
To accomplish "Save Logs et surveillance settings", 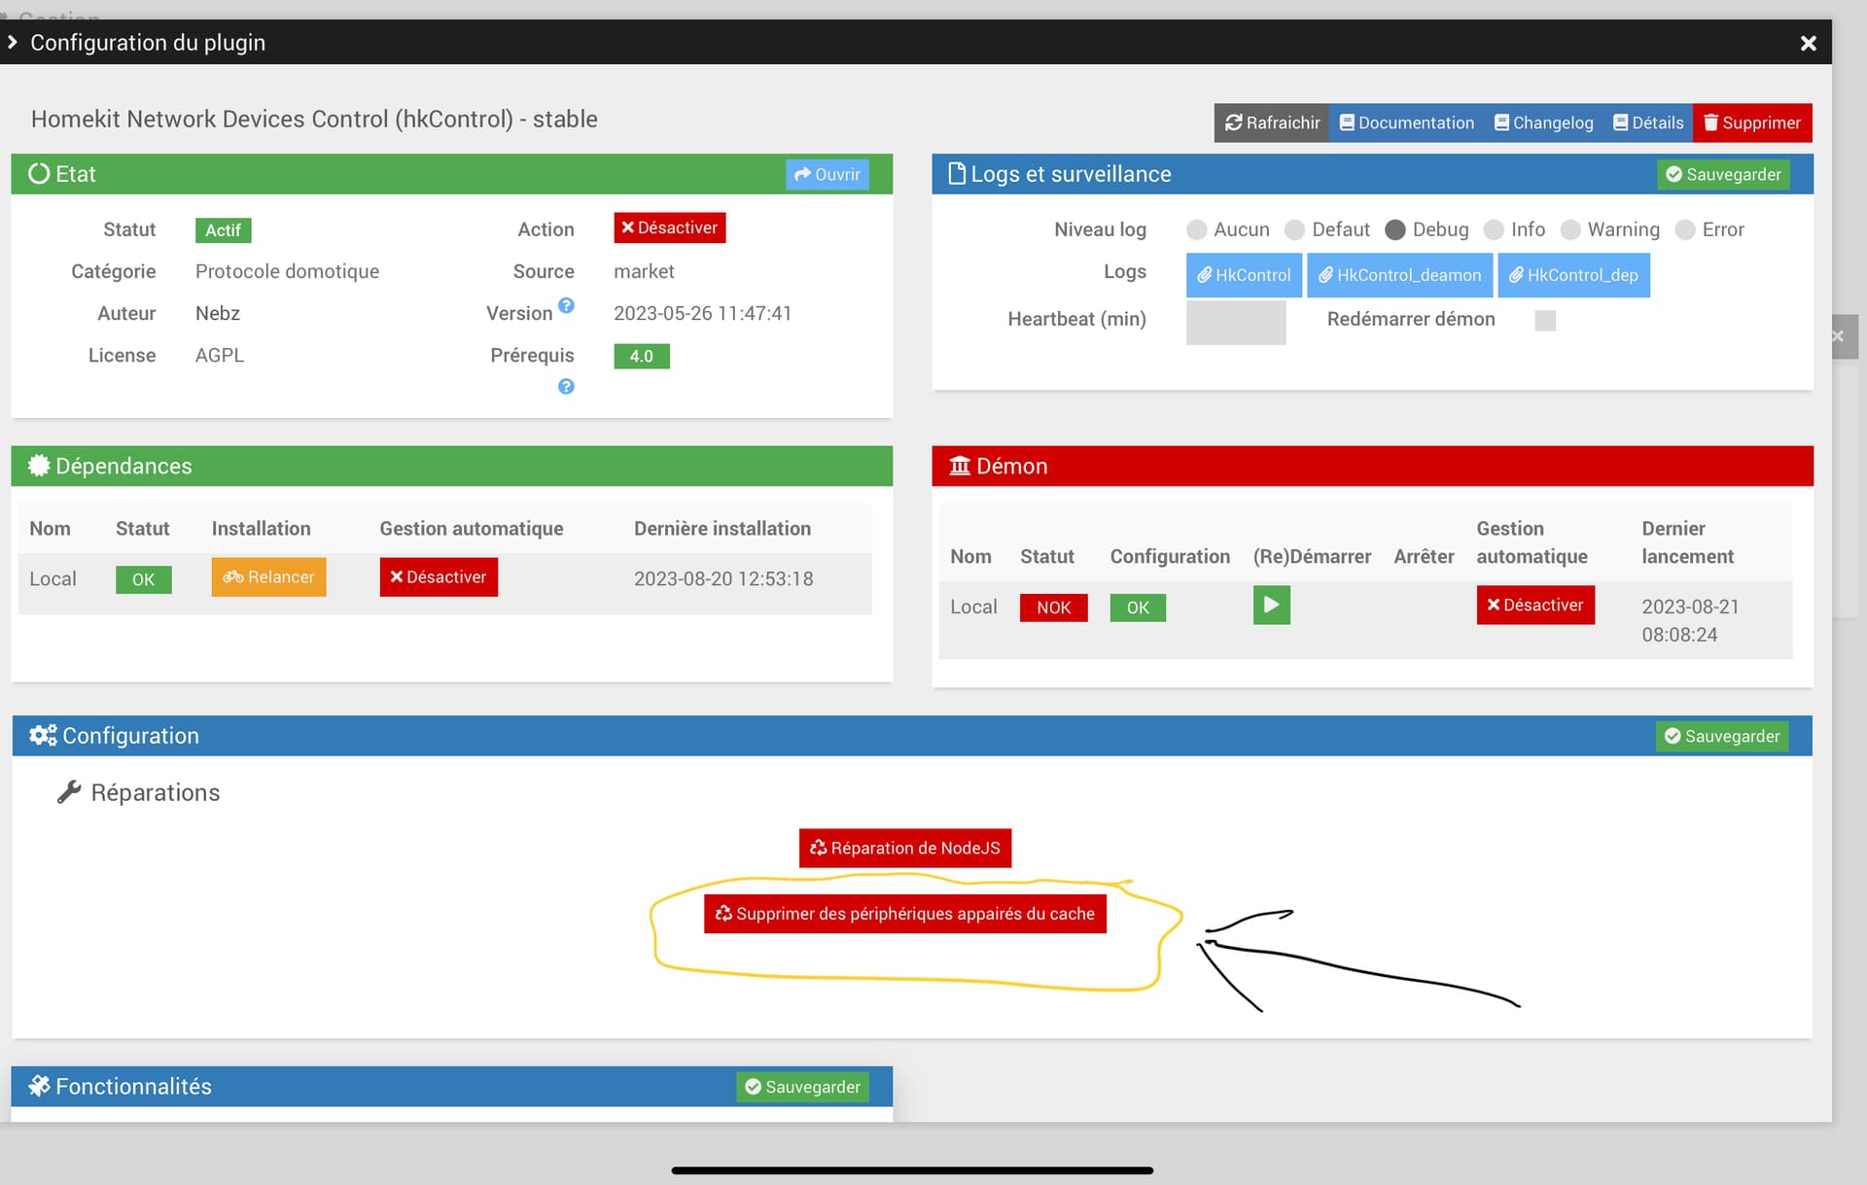I will coord(1722,174).
